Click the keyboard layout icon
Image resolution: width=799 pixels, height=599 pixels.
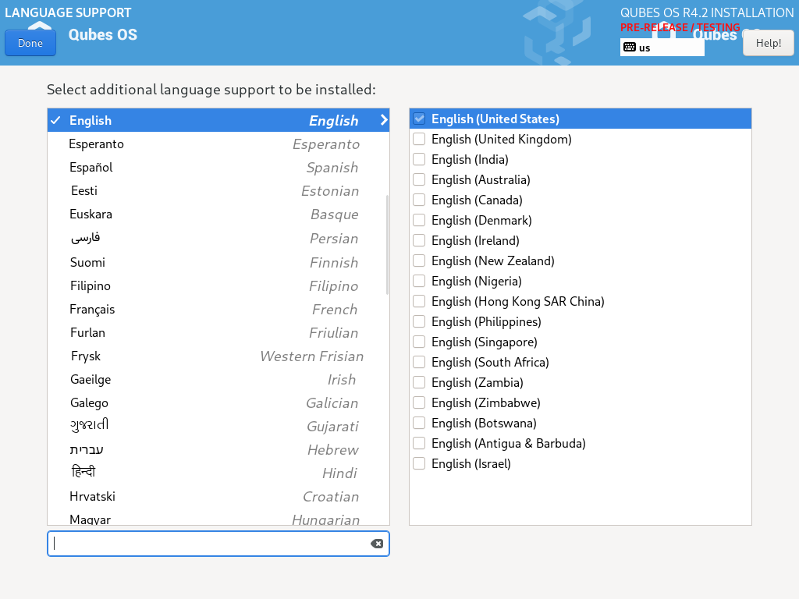(630, 48)
